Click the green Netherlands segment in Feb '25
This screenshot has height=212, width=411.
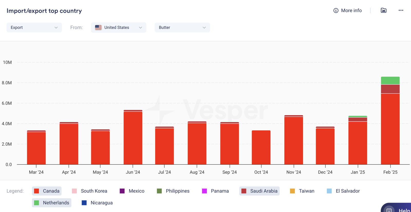point(390,80)
